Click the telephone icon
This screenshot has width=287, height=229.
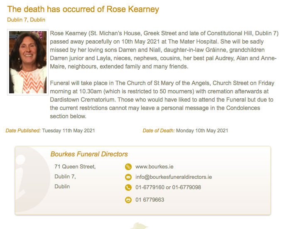(128, 188)
